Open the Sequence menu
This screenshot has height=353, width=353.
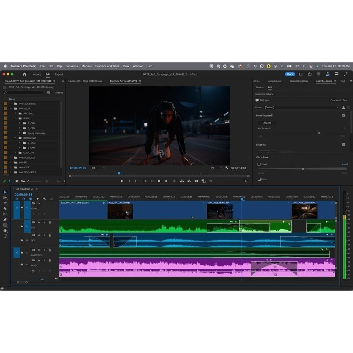[72, 66]
